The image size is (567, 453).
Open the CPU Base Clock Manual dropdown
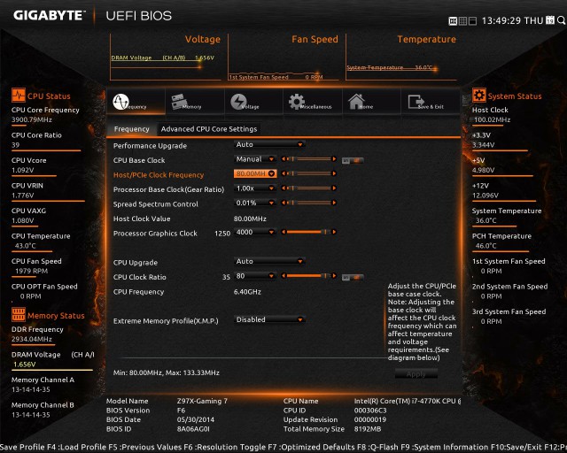[x=255, y=159]
